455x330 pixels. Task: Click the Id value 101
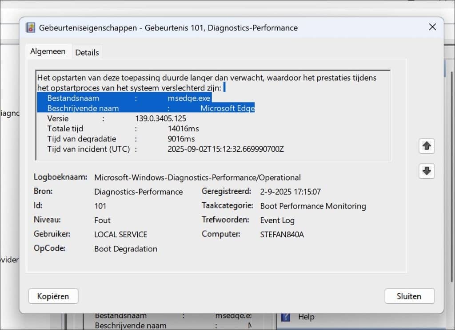coord(100,206)
